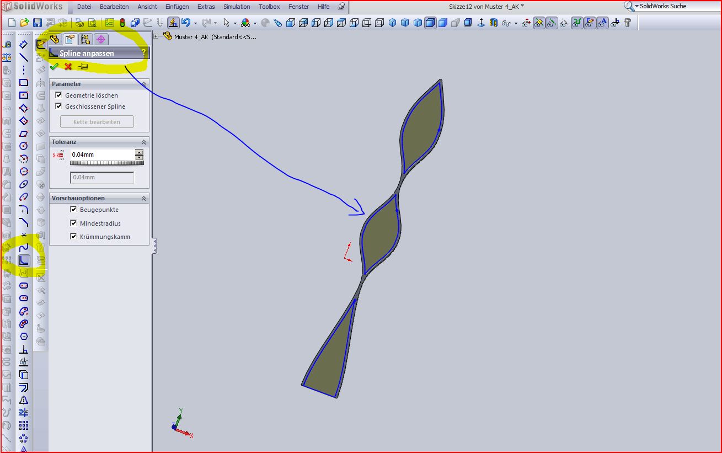Click the Undo arrow icon
The width and height of the screenshot is (722, 453).
click(x=186, y=23)
